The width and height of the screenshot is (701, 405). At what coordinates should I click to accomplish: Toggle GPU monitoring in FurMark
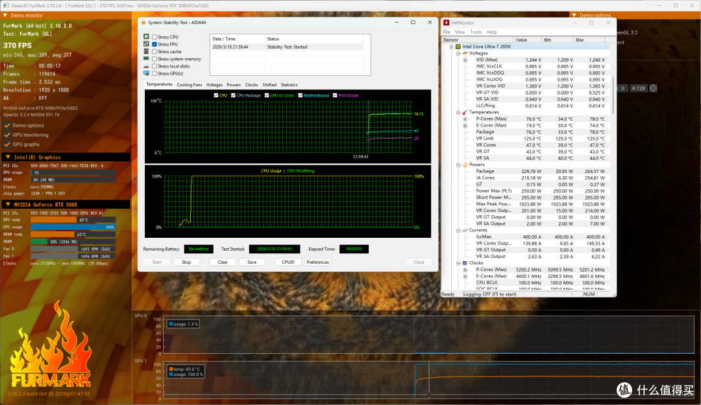click(x=6, y=135)
